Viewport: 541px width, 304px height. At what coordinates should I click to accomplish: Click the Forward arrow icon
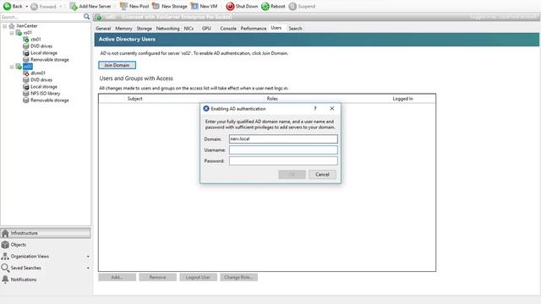click(34, 7)
